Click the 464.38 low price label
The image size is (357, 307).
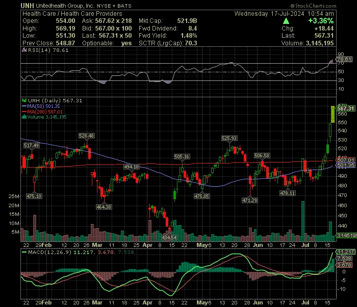pos(104,207)
